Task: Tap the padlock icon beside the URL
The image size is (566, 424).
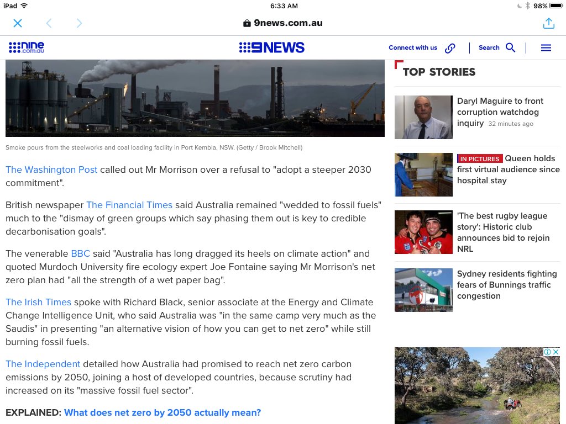Action: click(247, 23)
